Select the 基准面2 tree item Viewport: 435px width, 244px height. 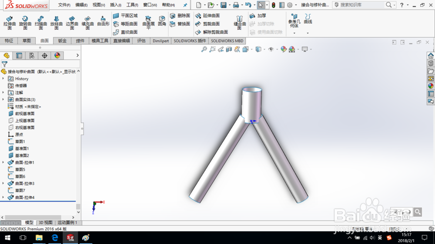tap(22, 155)
